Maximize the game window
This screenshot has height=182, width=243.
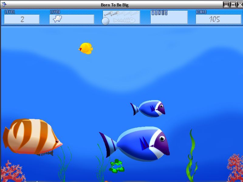coord(233,5)
